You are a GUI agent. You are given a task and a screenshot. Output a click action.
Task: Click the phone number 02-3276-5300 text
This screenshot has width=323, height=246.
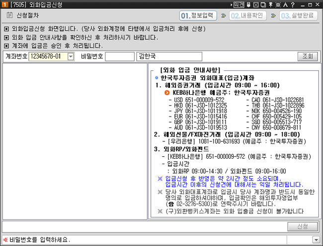click(194, 204)
